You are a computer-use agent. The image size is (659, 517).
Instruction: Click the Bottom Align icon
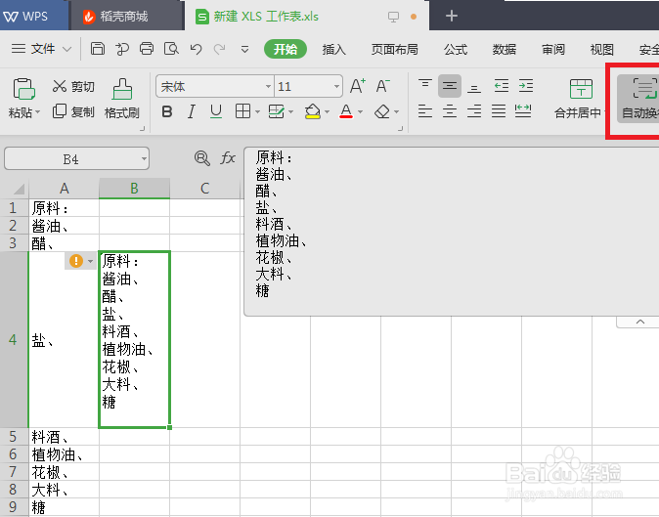tap(474, 87)
